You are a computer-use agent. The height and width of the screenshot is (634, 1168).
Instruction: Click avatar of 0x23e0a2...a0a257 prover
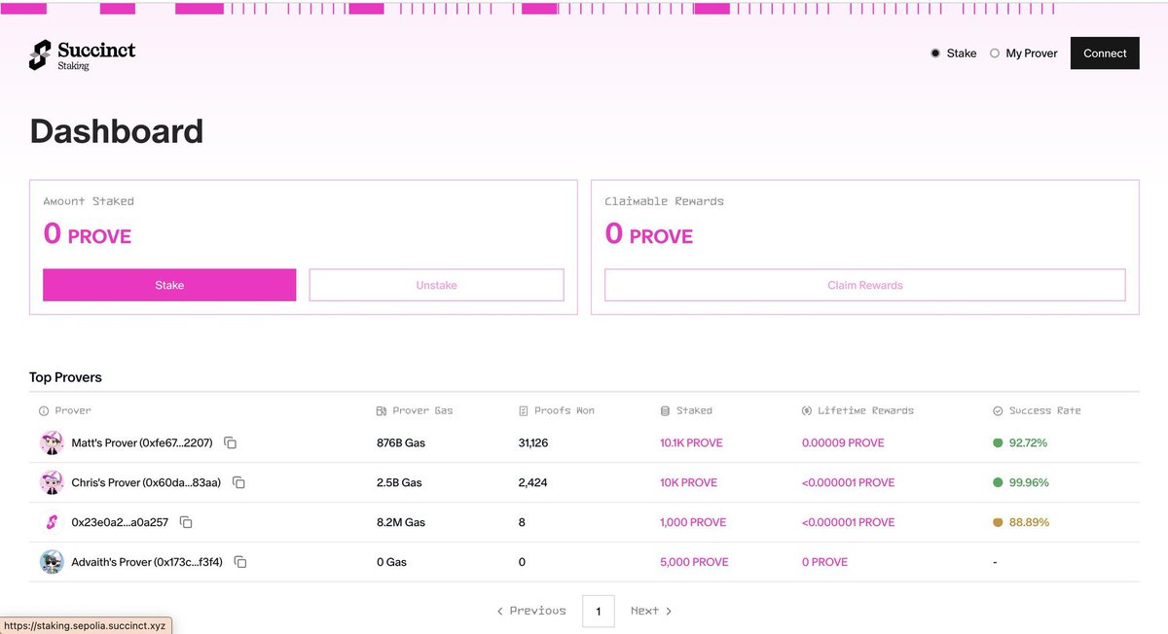[52, 522]
